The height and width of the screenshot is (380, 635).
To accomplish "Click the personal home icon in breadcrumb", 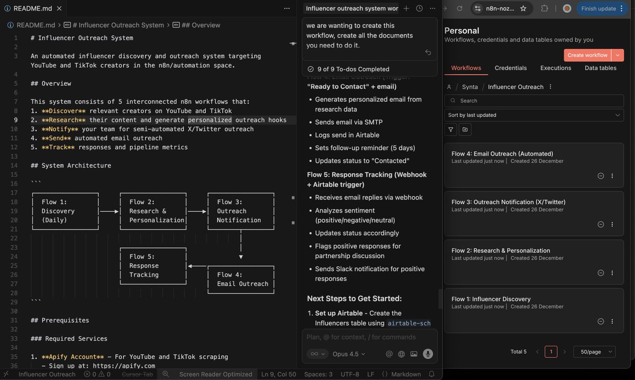I will [449, 87].
